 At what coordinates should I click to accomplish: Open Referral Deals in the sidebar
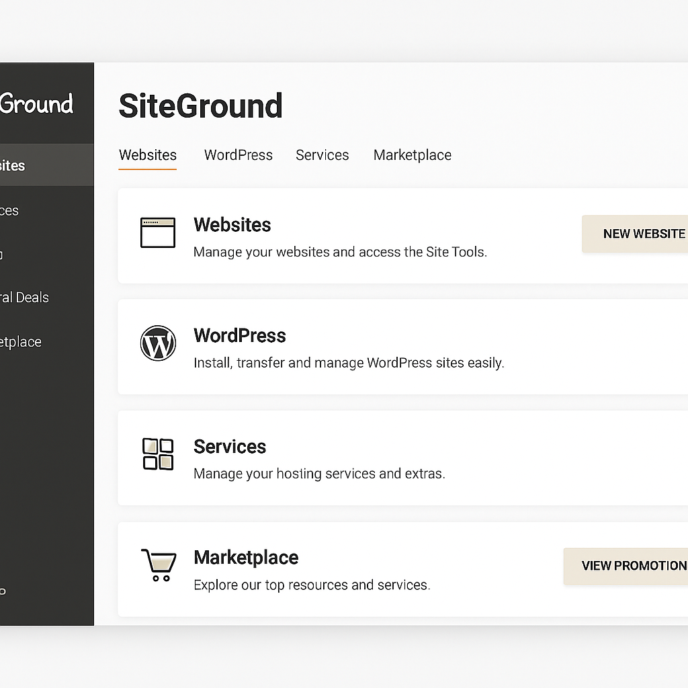tap(24, 298)
